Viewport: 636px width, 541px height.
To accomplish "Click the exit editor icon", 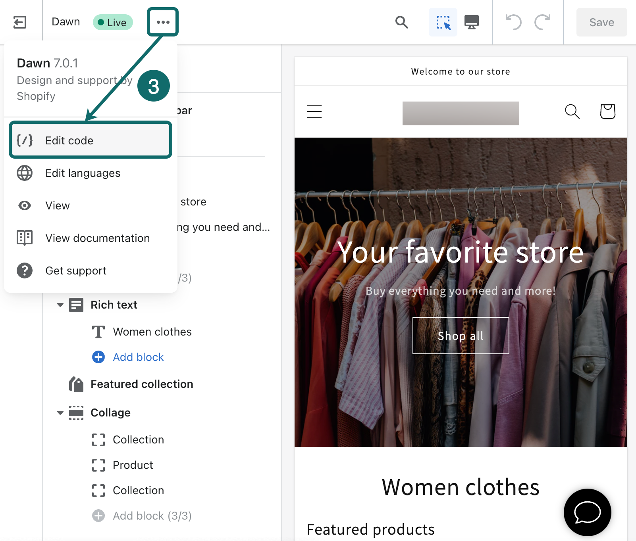I will click(x=20, y=22).
